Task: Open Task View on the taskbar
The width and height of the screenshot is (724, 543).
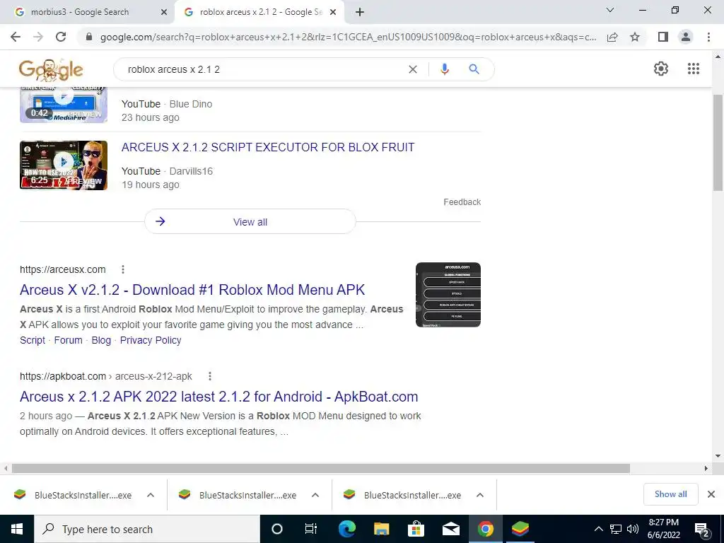Action: point(311,529)
